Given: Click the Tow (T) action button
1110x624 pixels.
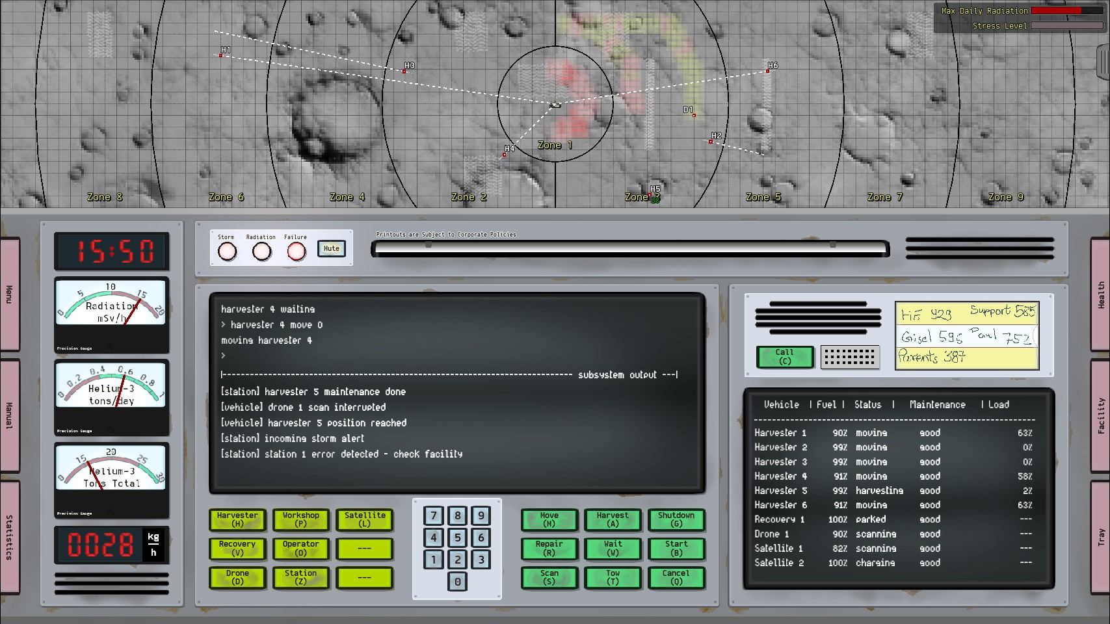Looking at the screenshot, I should (x=613, y=577).
